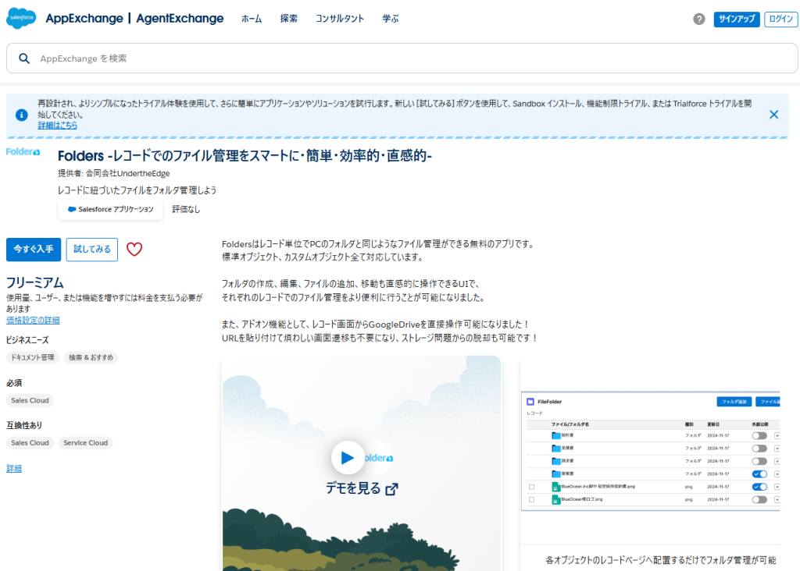Viewport: 800px width, 571px height.
Task: Click the 試してみる button
Action: [92, 250]
